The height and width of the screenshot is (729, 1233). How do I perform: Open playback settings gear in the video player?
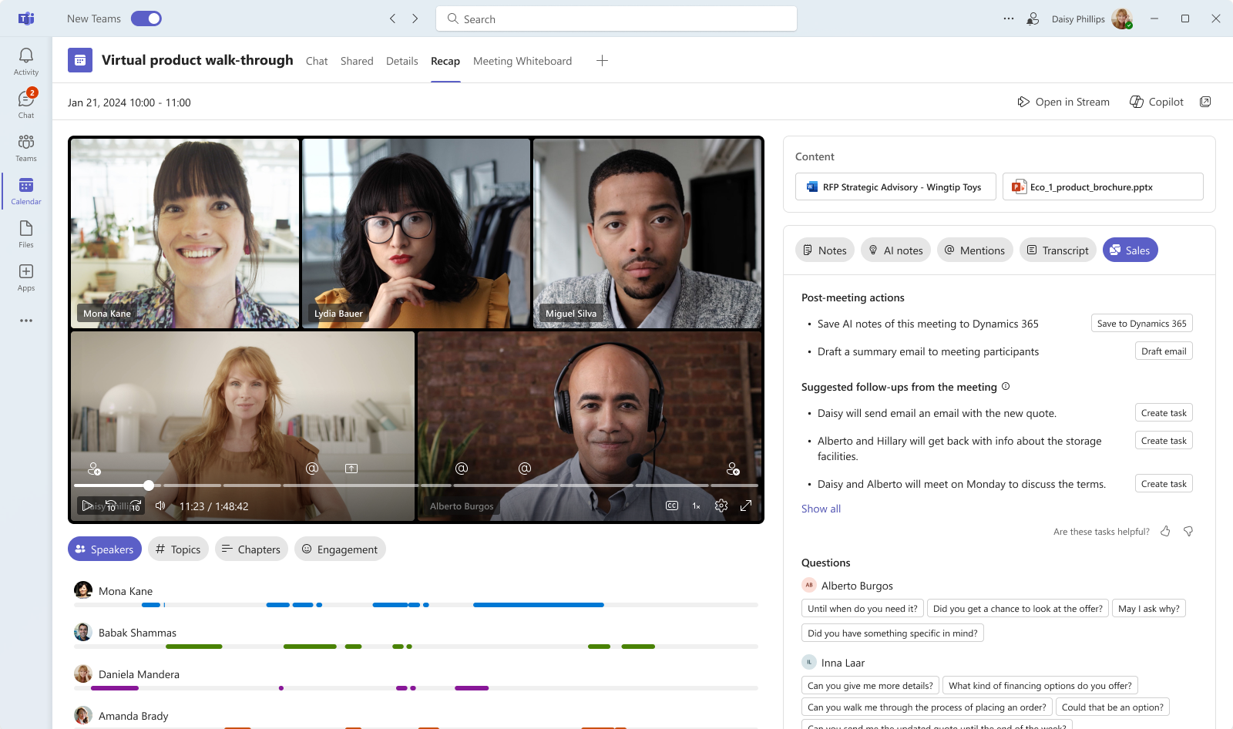[x=721, y=506]
